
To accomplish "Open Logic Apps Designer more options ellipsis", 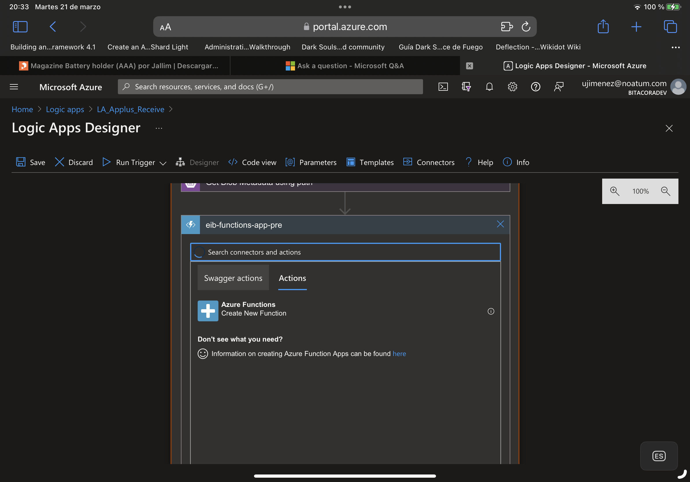I will click(x=159, y=128).
